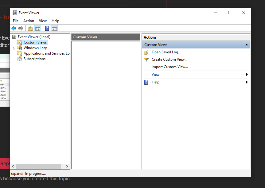This screenshot has width=265, height=188.
Task: Click Create Custom View... action
Action: pyautogui.click(x=169, y=59)
